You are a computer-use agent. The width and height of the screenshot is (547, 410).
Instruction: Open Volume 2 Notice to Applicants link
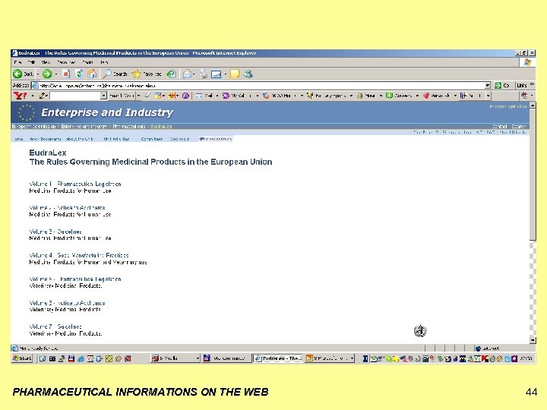click(67, 207)
